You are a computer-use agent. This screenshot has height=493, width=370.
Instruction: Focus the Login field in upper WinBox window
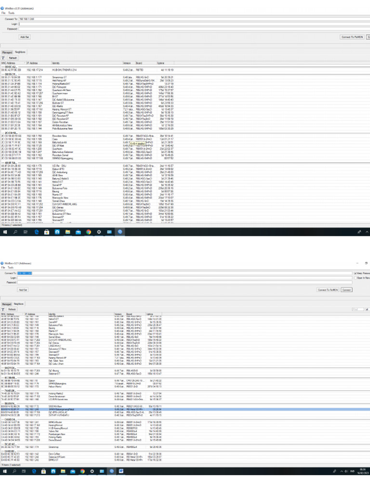tap(194, 24)
